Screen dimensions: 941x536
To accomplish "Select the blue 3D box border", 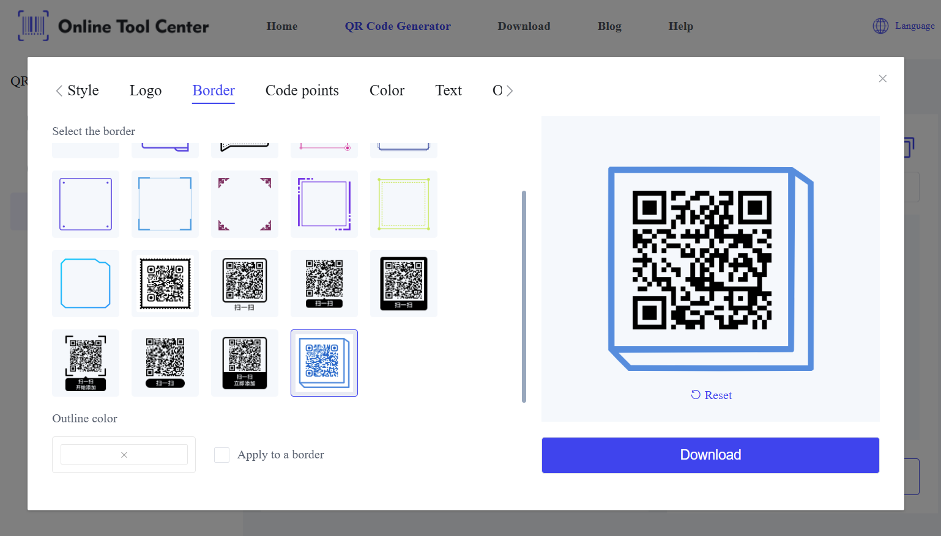I will pos(324,363).
